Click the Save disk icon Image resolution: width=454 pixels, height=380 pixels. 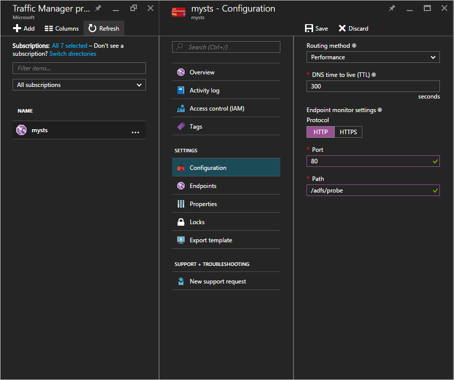(309, 29)
